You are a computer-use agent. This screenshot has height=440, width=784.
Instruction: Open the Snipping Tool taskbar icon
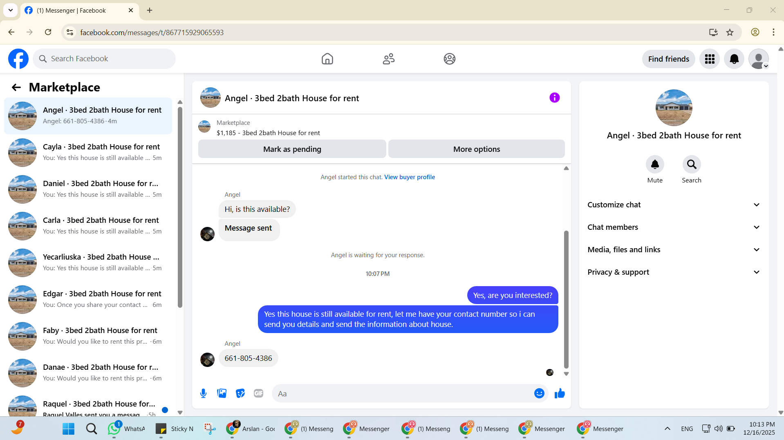pyautogui.click(x=210, y=429)
